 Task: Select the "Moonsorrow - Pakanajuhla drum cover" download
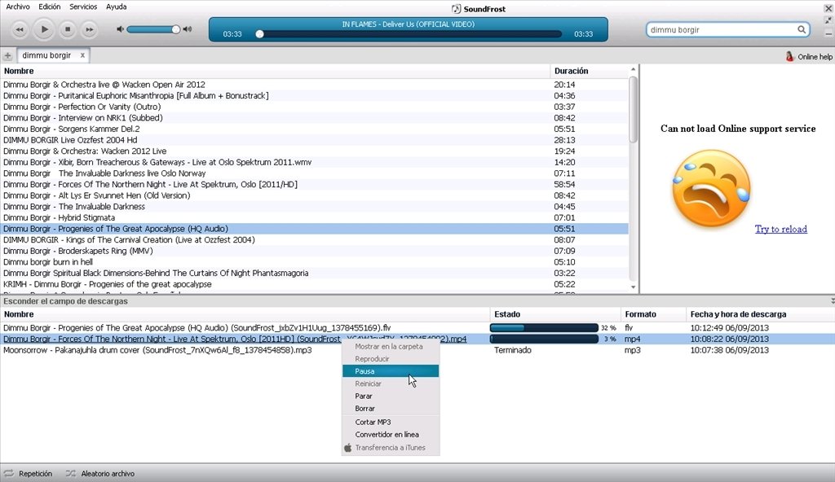coord(417,351)
